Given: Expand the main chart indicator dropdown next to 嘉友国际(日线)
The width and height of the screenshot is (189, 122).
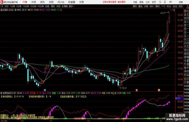Looking at the screenshot, I should click(15, 10).
